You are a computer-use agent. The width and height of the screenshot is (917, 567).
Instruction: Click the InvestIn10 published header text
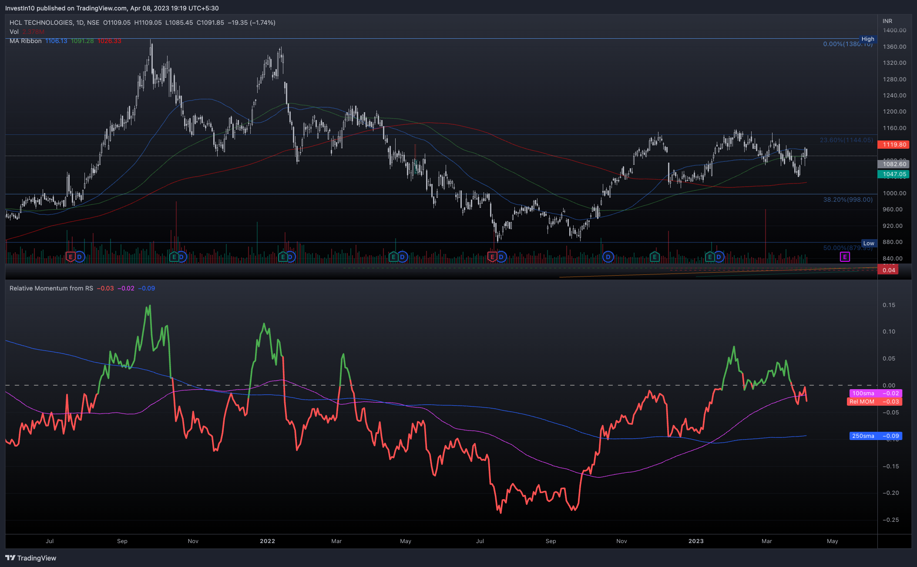coord(112,8)
